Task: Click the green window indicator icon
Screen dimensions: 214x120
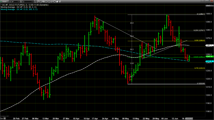Action: [x=1, y=2]
